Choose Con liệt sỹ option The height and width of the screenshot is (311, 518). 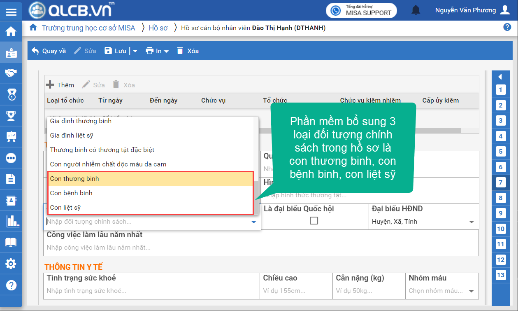point(150,208)
